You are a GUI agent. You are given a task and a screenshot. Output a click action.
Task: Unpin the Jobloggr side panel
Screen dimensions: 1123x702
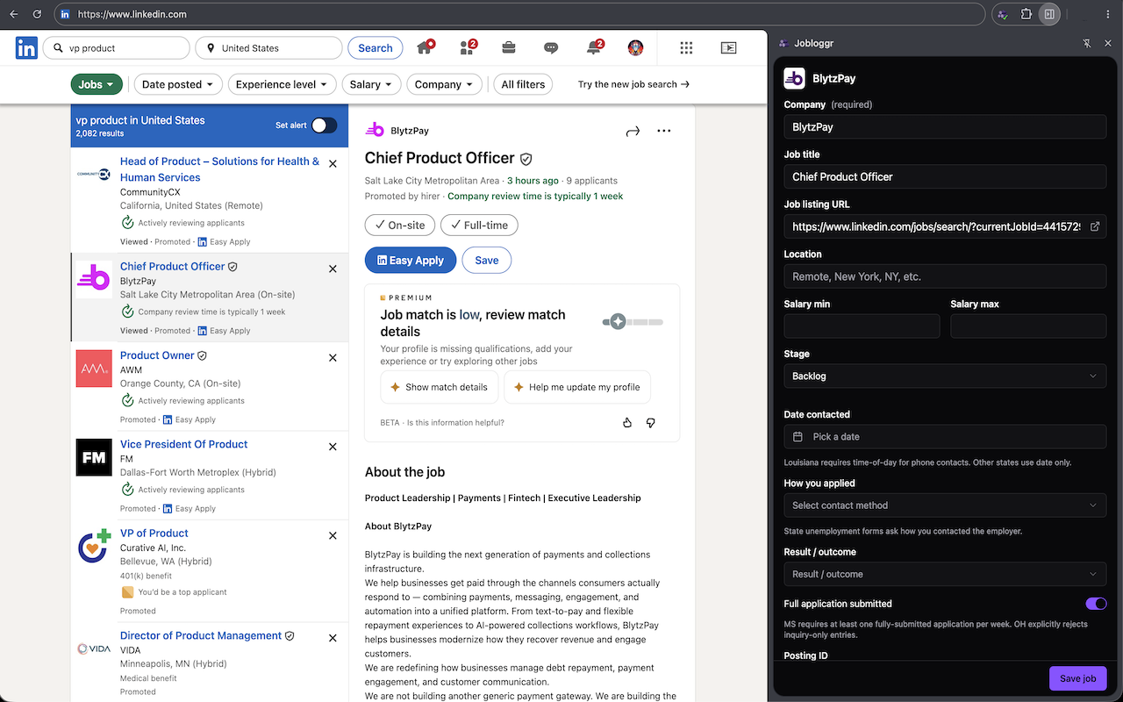[1086, 43]
